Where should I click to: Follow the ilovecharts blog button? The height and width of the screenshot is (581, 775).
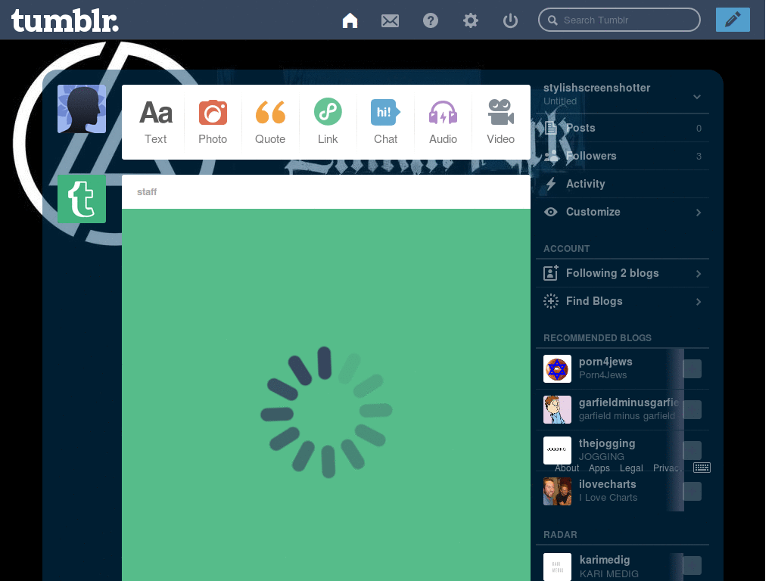[x=692, y=491]
